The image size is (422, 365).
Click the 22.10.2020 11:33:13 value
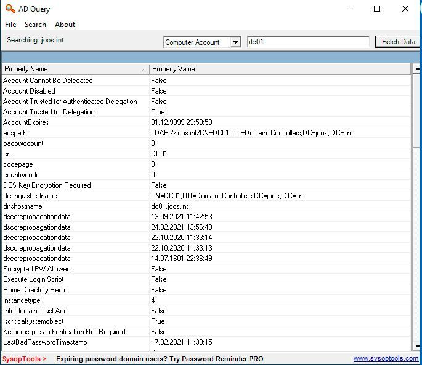tap(182, 248)
